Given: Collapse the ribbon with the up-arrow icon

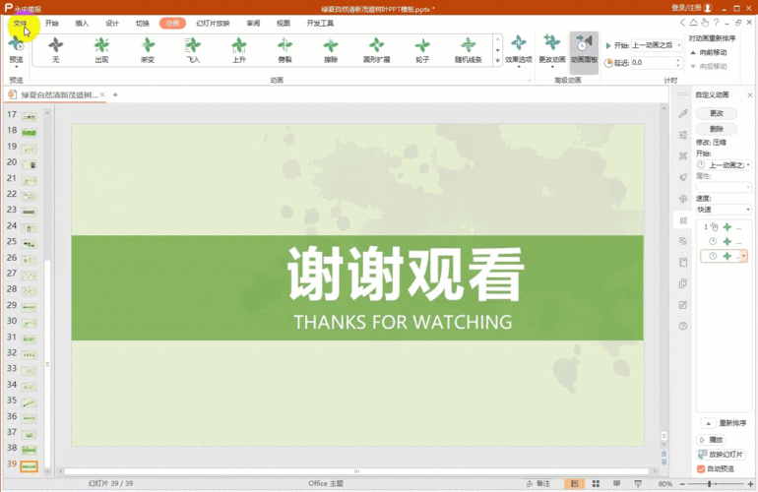Looking at the screenshot, I should tap(694, 23).
